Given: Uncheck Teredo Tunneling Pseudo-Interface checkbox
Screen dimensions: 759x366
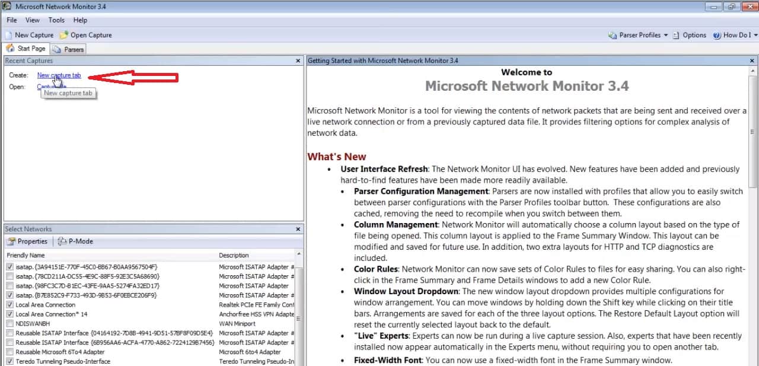Looking at the screenshot, I should coord(10,361).
